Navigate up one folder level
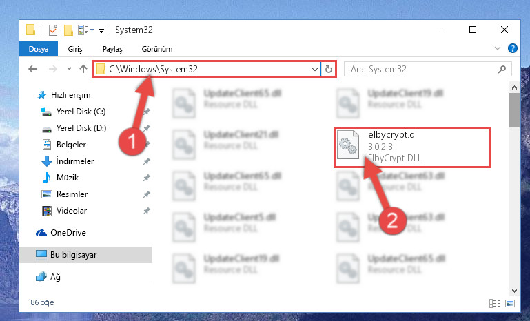This screenshot has height=321, width=530. click(x=83, y=70)
